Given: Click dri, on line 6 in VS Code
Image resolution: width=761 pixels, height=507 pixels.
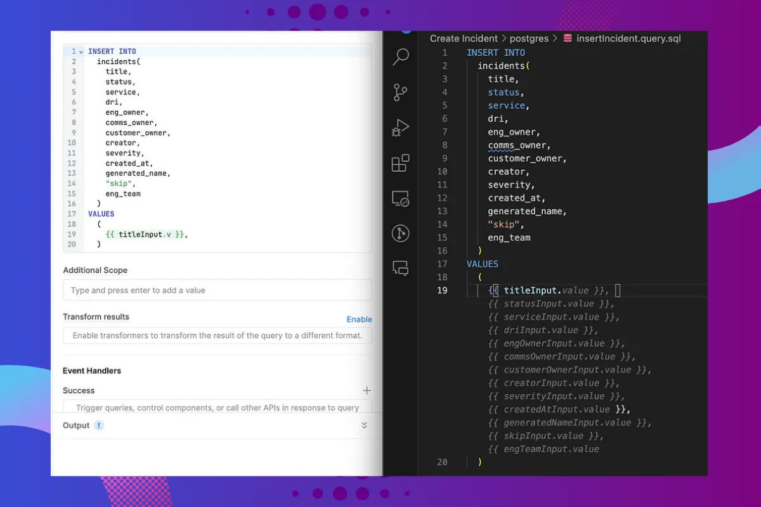Looking at the screenshot, I should coord(498,119).
